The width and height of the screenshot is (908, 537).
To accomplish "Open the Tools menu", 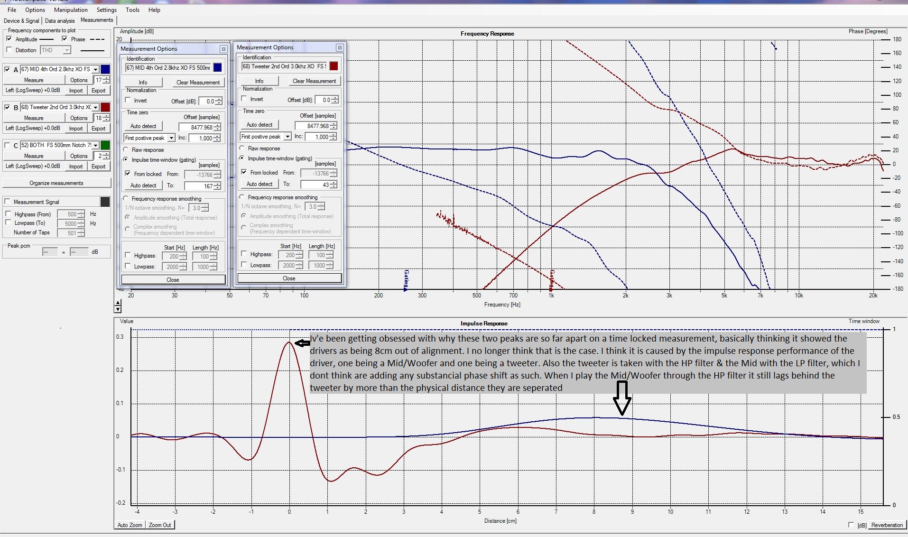I will [x=133, y=9].
